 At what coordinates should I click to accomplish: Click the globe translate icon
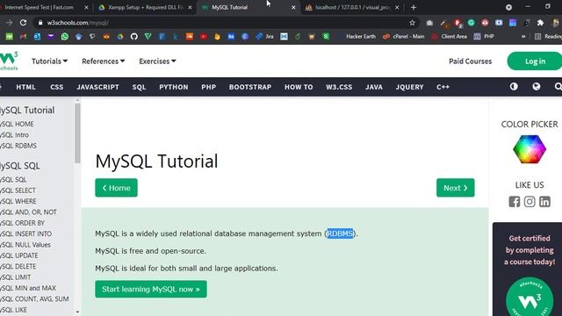(x=536, y=87)
